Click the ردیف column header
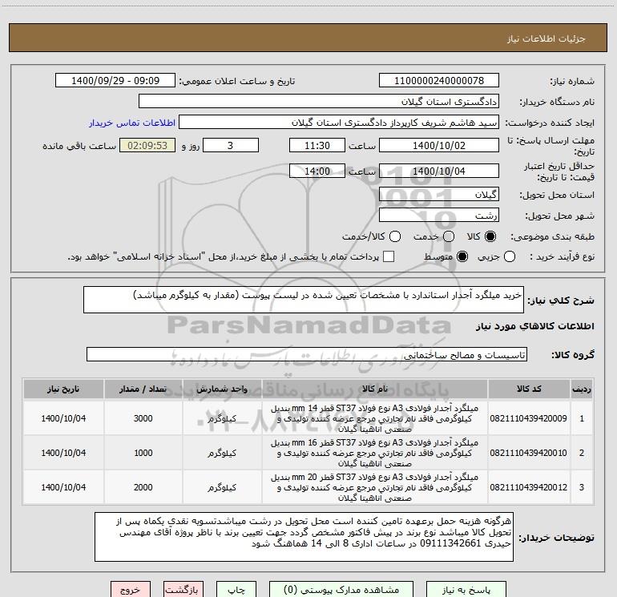Screen dimensions: 617x597 click(x=582, y=389)
